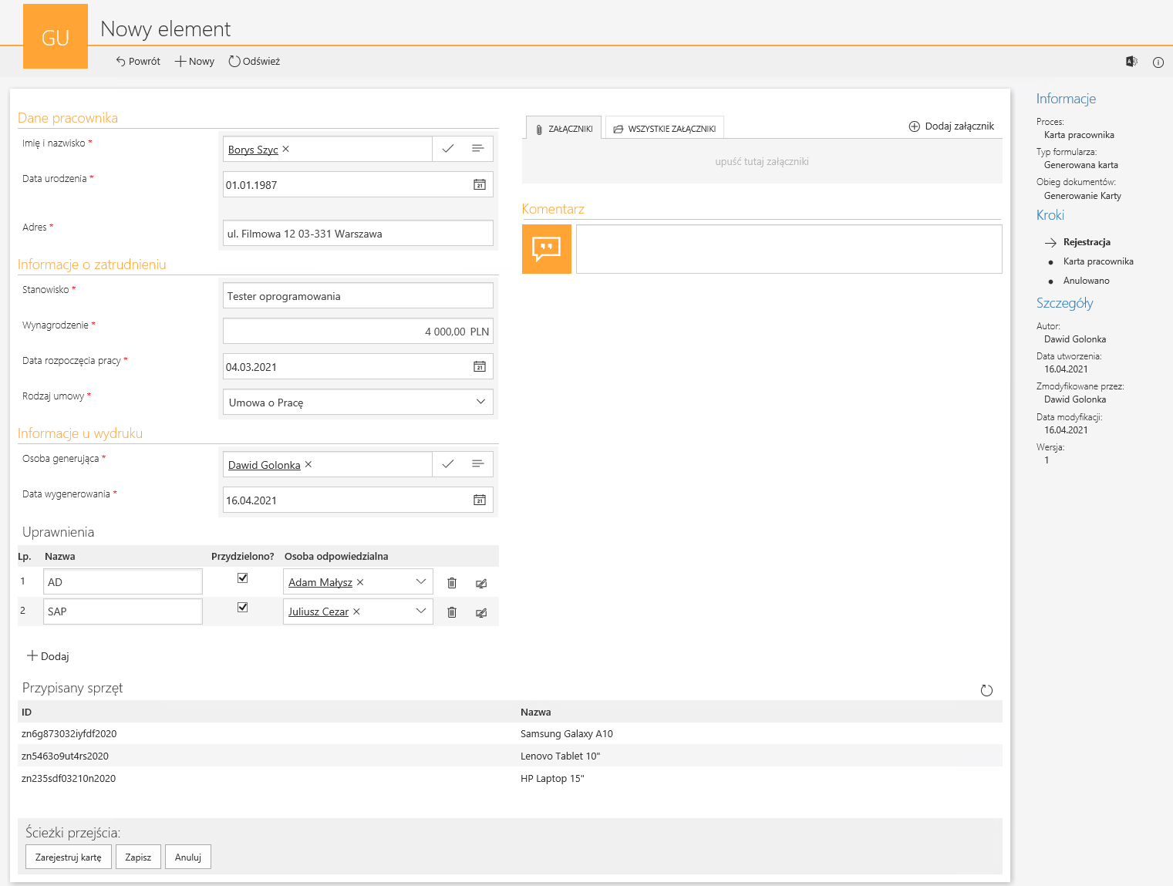The height and width of the screenshot is (886, 1173).
Task: Click the orange comment speech-bubble icon
Action: (547, 248)
